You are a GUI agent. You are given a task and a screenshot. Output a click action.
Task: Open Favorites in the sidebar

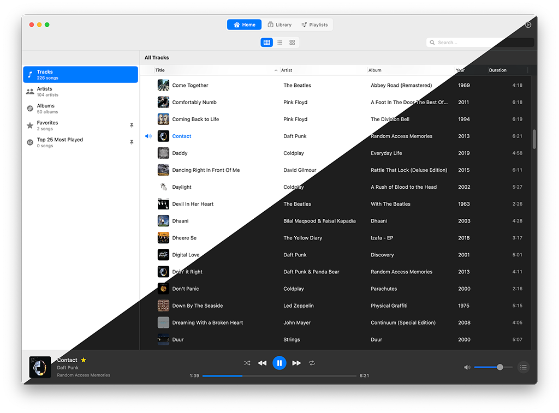pyautogui.click(x=81, y=125)
